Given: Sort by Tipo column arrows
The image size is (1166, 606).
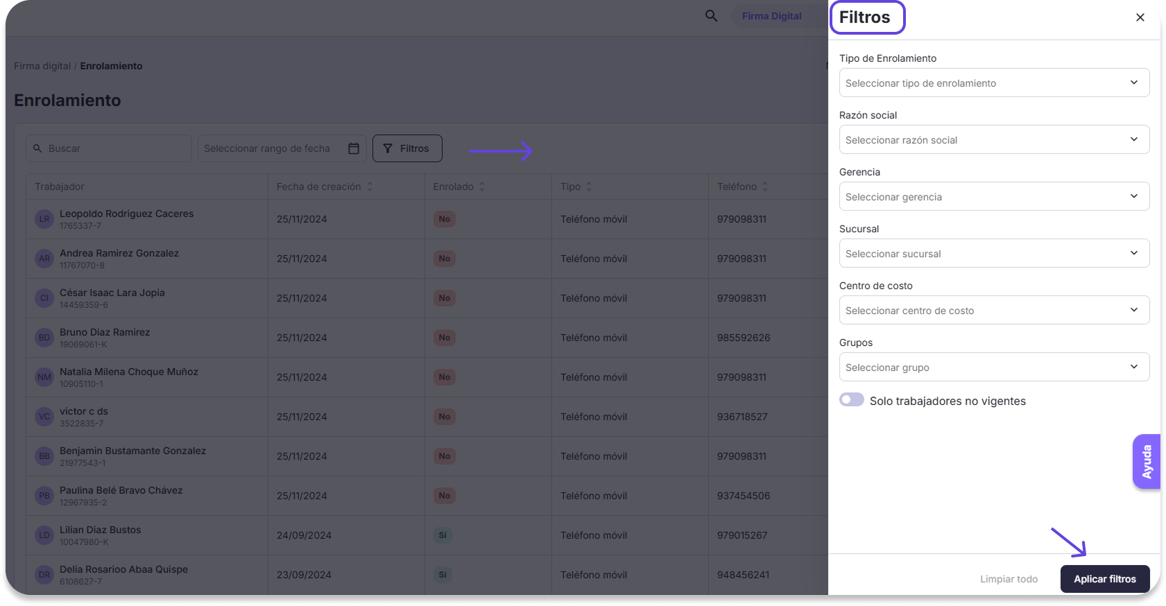Looking at the screenshot, I should [589, 187].
